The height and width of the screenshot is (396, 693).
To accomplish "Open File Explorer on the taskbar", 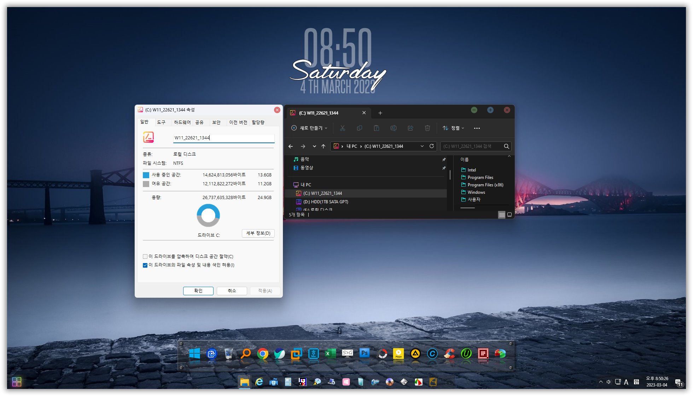I will pyautogui.click(x=244, y=382).
